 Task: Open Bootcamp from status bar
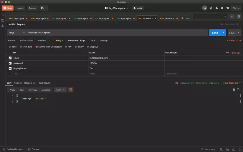point(208,149)
